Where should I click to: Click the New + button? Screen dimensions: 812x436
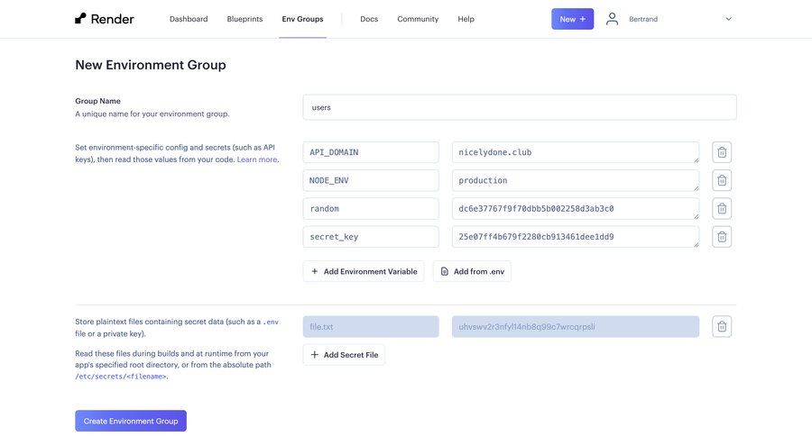tap(572, 19)
